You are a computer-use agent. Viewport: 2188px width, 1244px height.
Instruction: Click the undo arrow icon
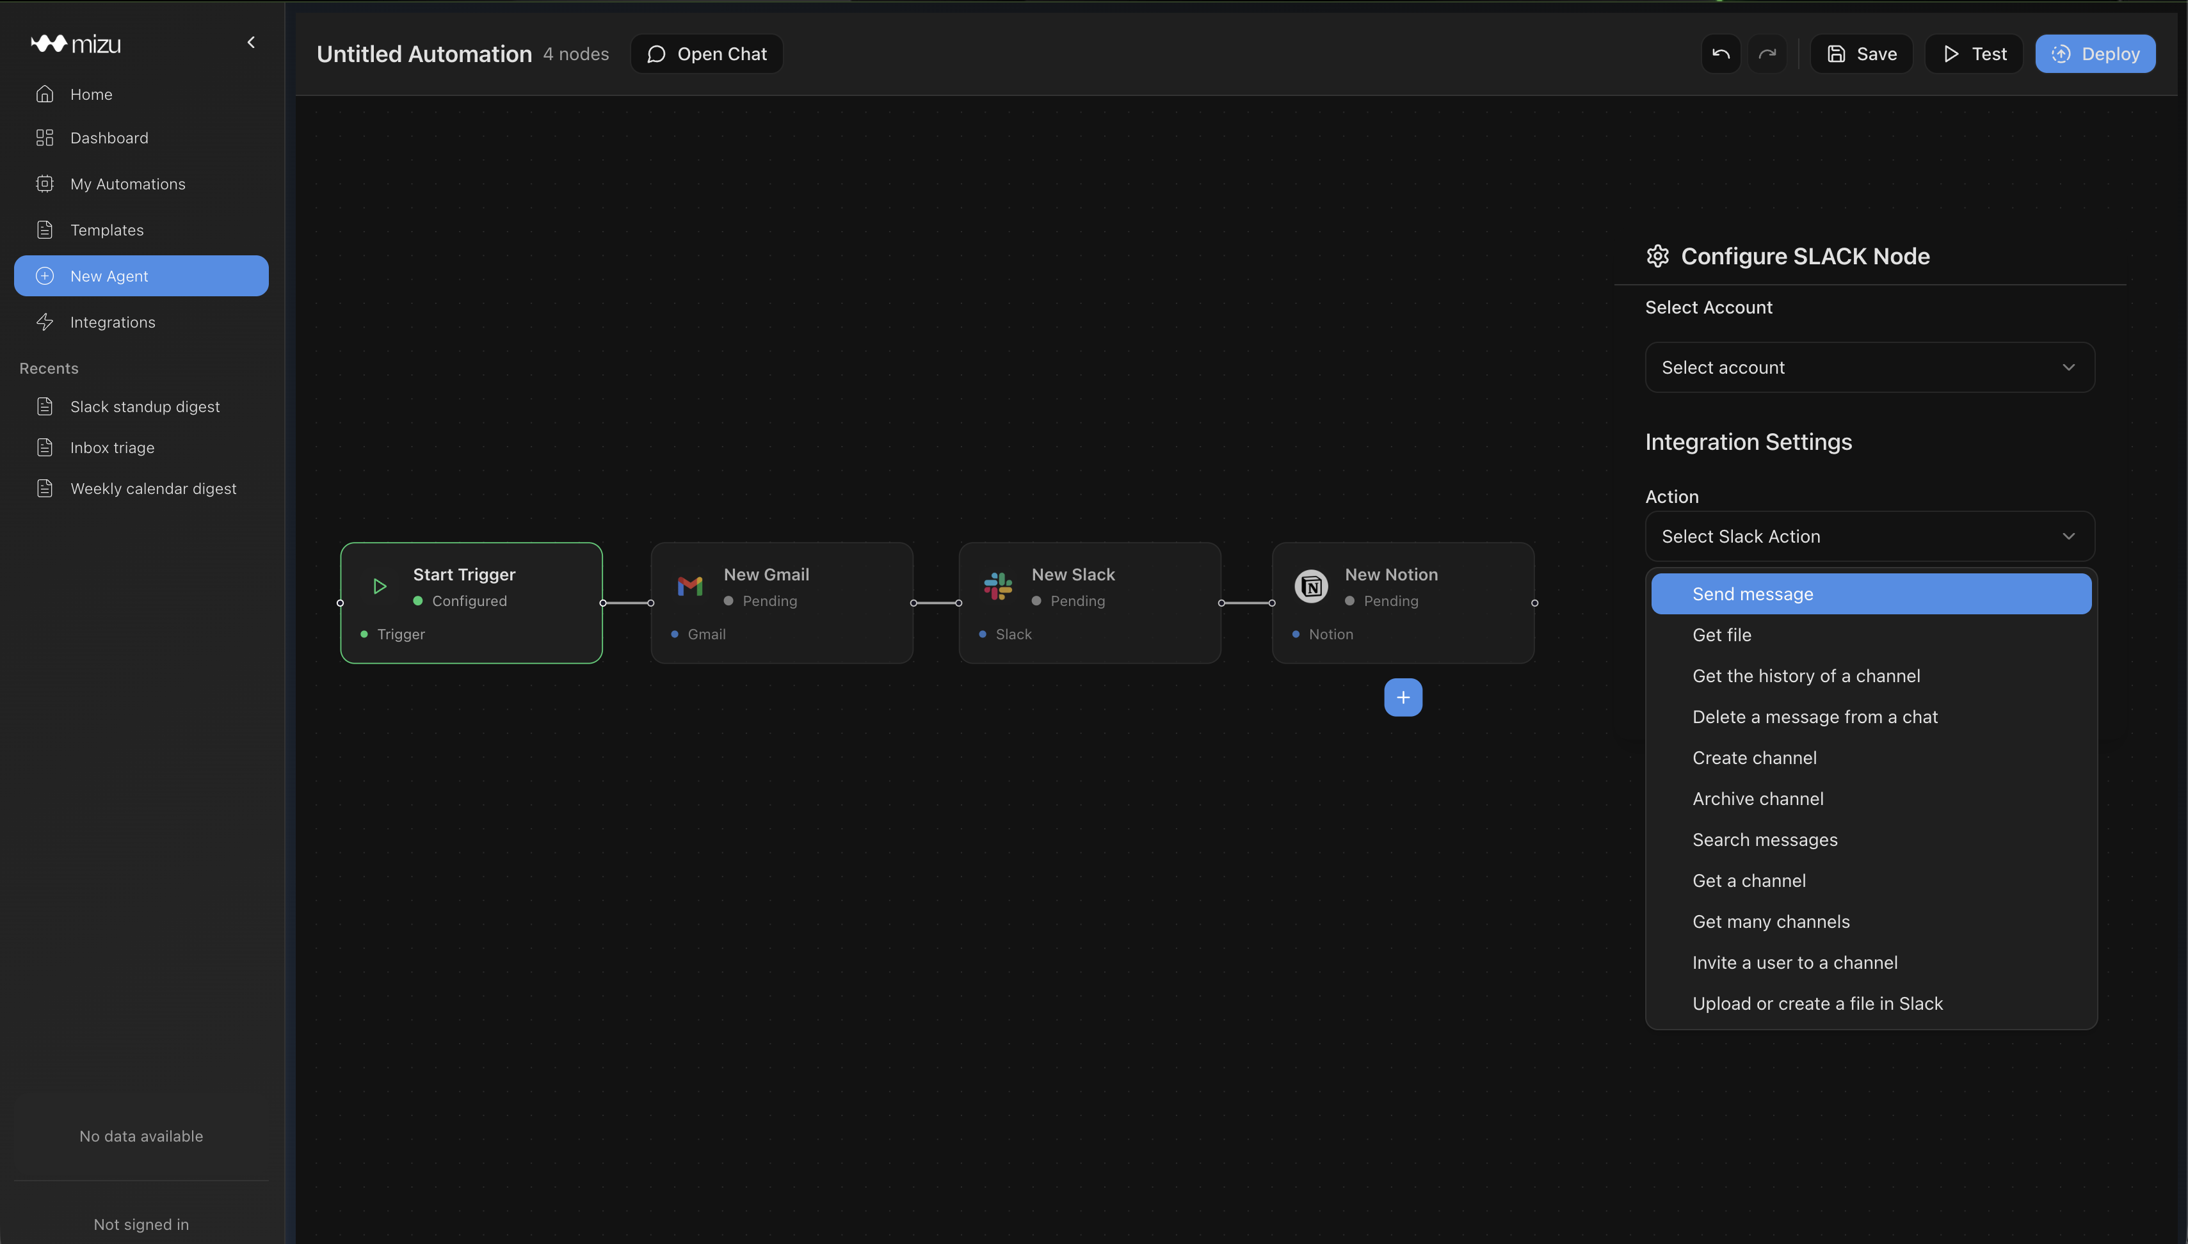coord(1721,54)
